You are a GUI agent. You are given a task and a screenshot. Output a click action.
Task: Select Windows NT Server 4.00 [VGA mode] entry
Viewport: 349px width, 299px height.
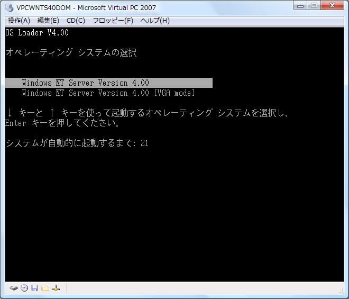(x=108, y=93)
